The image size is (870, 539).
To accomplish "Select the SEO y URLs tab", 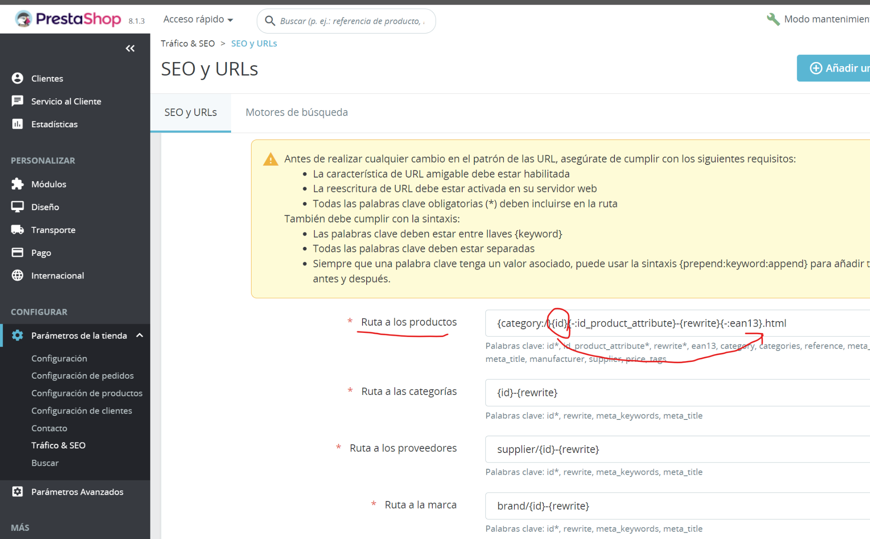I will (190, 112).
